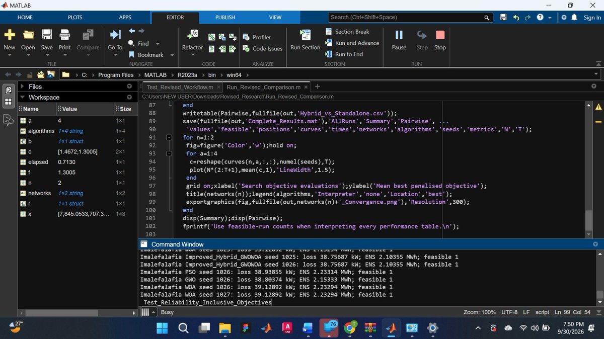Click the Refactor fx icon
604x339 pixels.
click(x=192, y=35)
